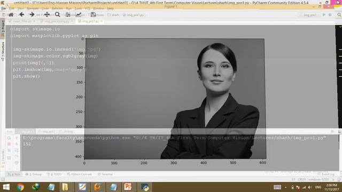Open the Python figure window taskbar icon

point(145,187)
